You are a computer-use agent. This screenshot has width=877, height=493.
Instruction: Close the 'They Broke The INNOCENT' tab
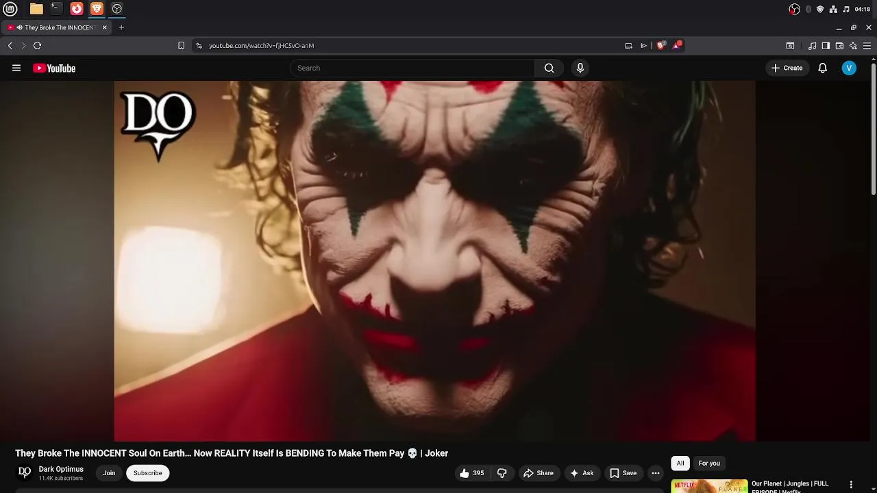(104, 27)
